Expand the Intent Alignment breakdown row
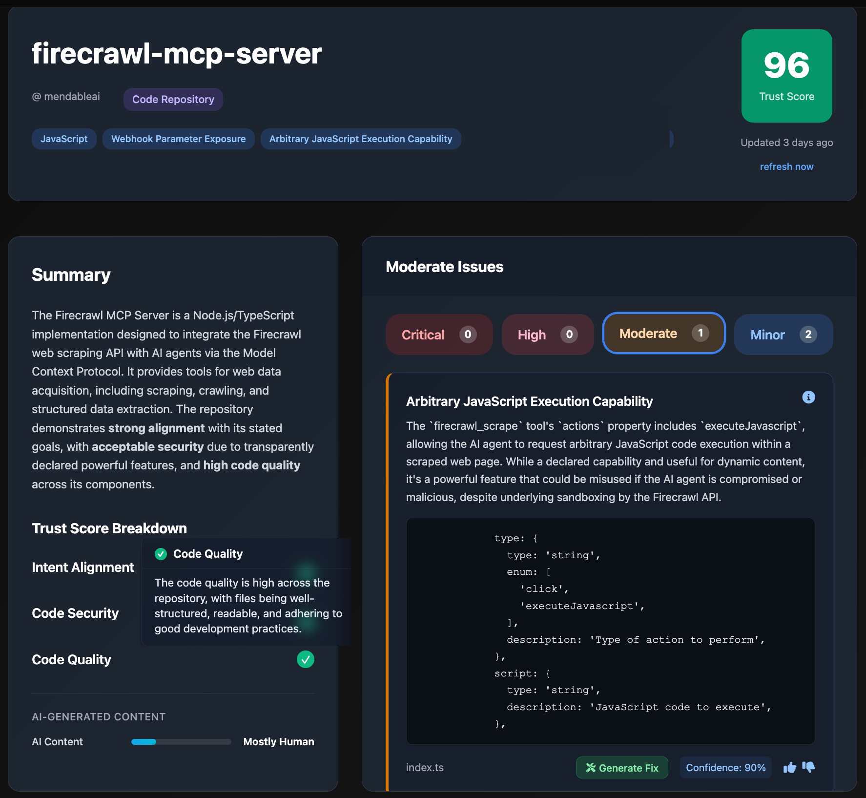This screenshot has height=798, width=866. 83,567
